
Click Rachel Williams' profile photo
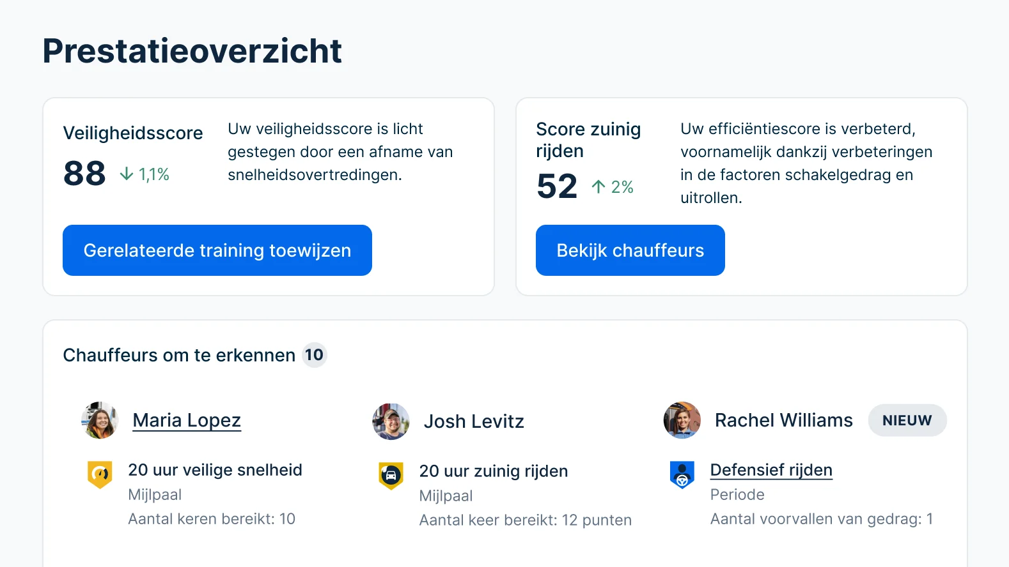click(x=682, y=420)
